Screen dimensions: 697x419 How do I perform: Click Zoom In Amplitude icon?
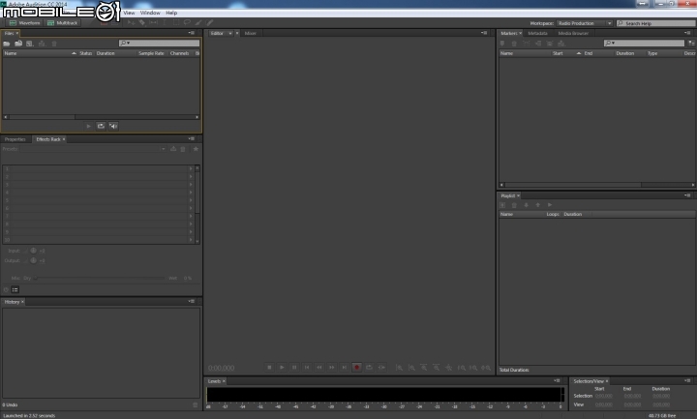coord(399,368)
